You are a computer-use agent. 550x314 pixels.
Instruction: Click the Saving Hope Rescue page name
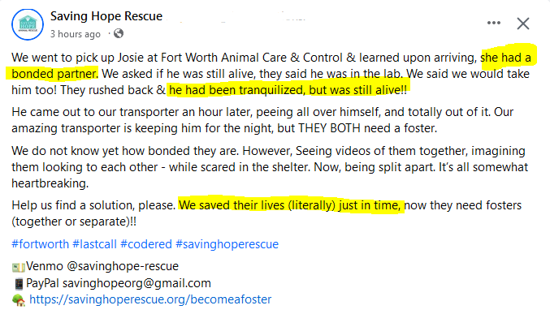click(x=106, y=16)
